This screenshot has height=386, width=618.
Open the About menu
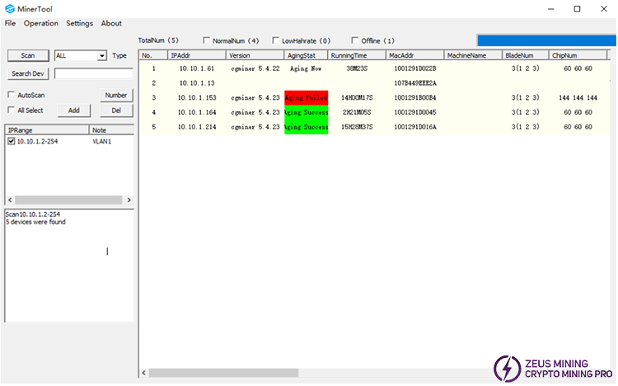click(111, 23)
